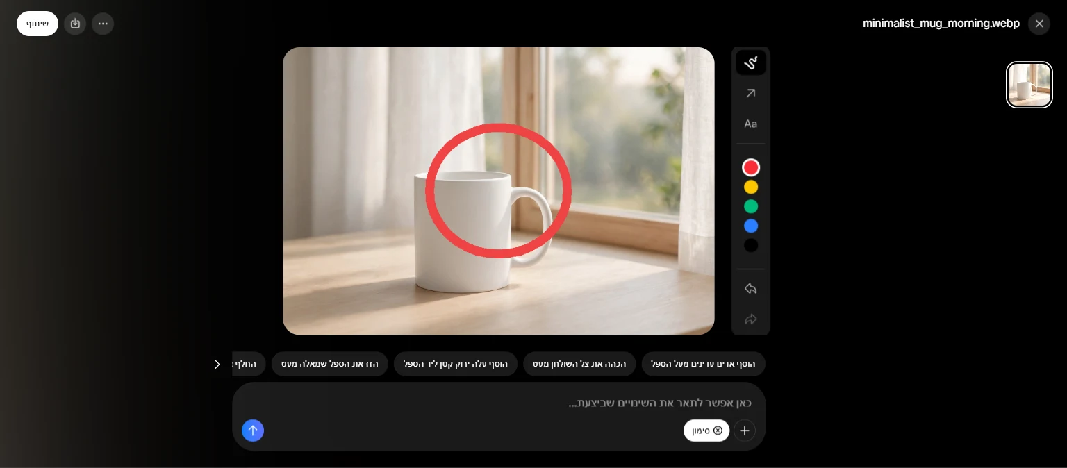Pick the green color swatch
The image size is (1067, 468).
(751, 206)
